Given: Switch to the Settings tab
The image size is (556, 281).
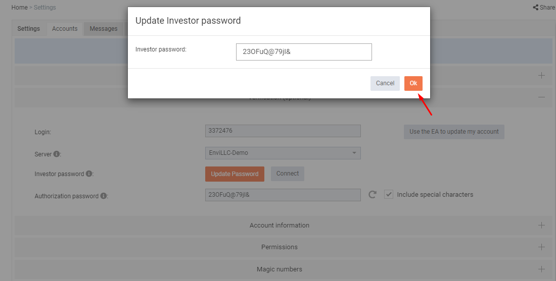Looking at the screenshot, I should click(x=28, y=29).
